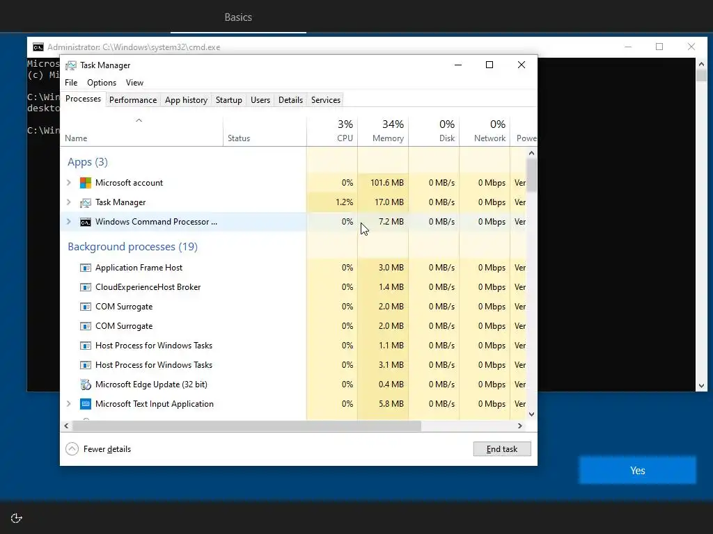Click the Task Manager process row icon
713x534 pixels.
tap(86, 202)
